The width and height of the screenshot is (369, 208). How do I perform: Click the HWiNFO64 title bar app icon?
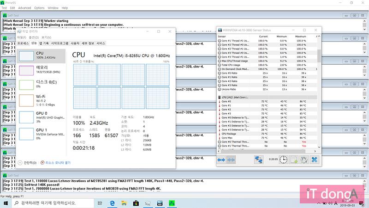click(x=220, y=30)
